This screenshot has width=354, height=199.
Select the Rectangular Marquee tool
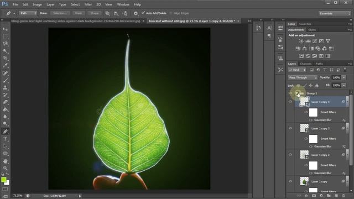[5, 36]
